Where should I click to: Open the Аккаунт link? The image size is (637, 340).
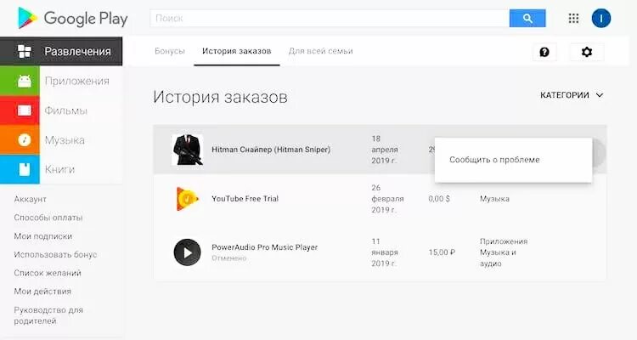(30, 199)
